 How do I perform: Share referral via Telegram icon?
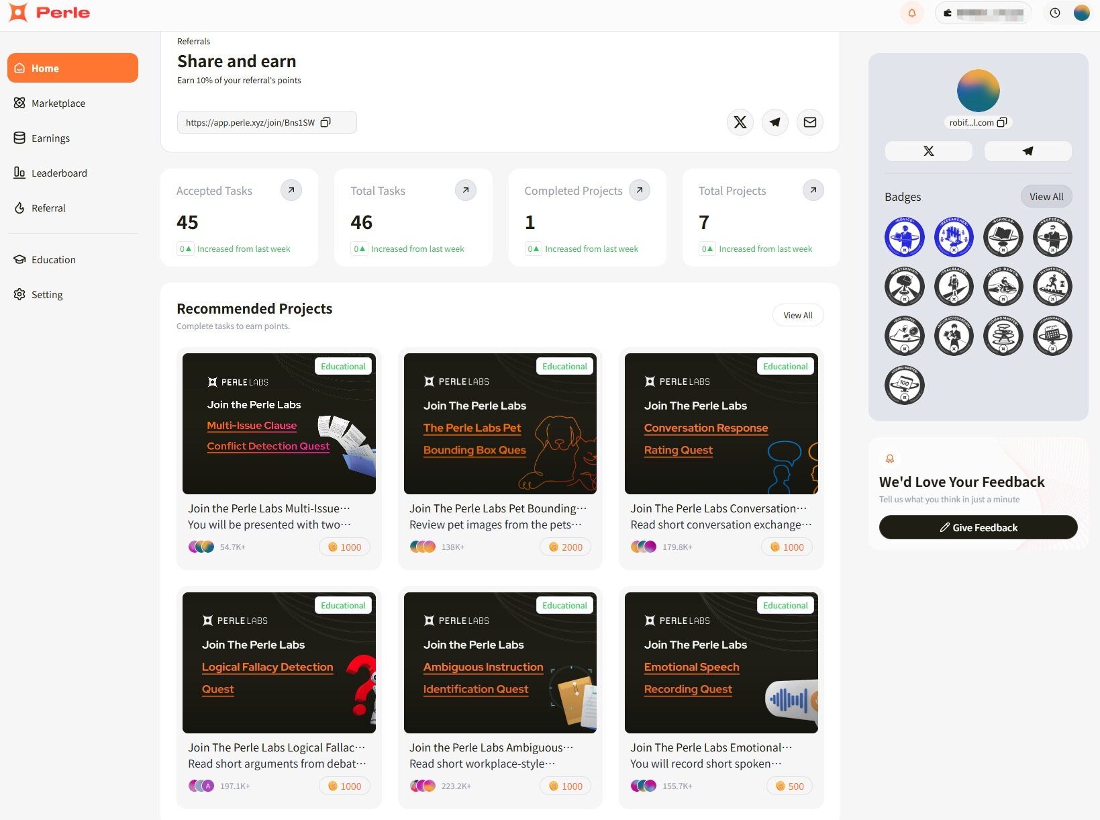[774, 122]
